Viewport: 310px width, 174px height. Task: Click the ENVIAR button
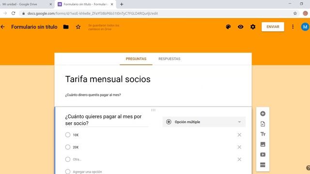273,27
